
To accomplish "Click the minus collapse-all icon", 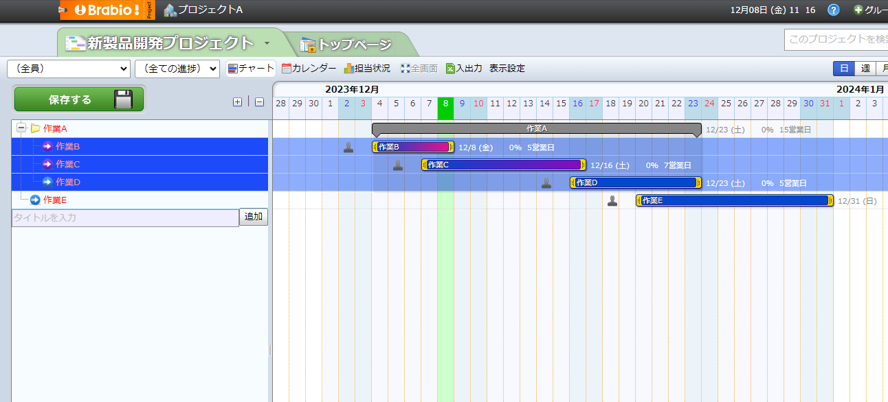I will pyautogui.click(x=259, y=102).
